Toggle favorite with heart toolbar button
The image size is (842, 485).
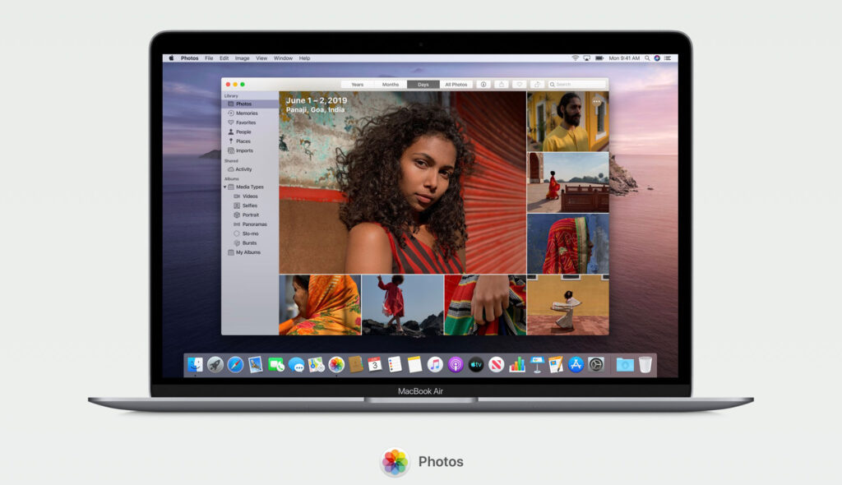(x=519, y=85)
